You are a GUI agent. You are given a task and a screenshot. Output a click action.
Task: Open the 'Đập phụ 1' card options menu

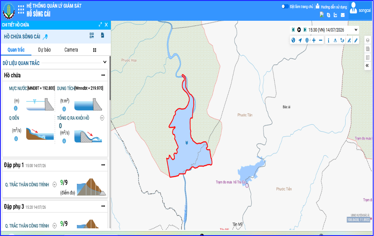103,165
